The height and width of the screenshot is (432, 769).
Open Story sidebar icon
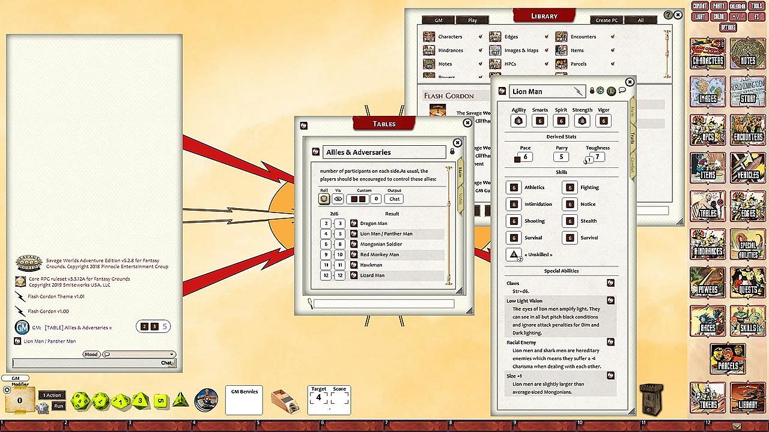(x=747, y=92)
